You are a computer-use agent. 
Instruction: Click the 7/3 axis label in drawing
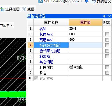[x=22, y=99]
